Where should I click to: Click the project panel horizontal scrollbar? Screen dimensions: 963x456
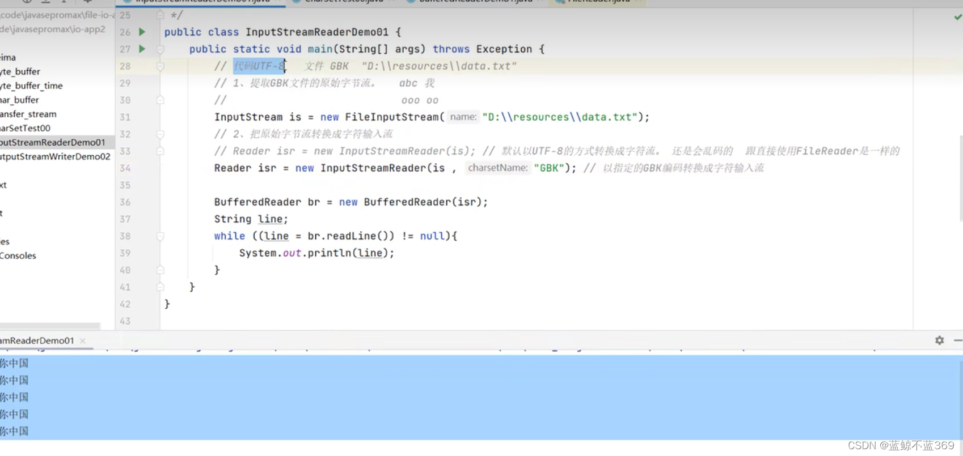(x=50, y=326)
